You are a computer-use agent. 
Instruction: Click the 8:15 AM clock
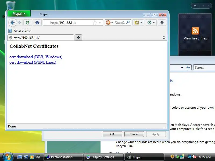pyautogui.click(x=205, y=157)
